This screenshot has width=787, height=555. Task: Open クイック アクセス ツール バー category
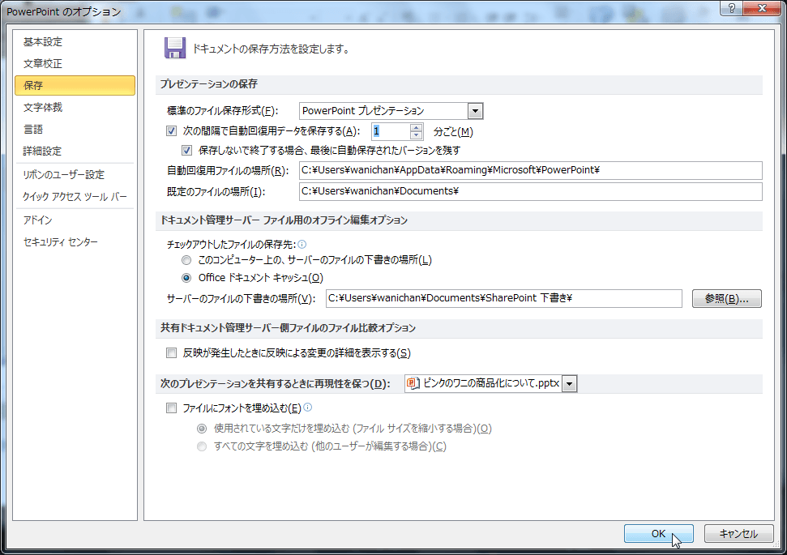(75, 196)
